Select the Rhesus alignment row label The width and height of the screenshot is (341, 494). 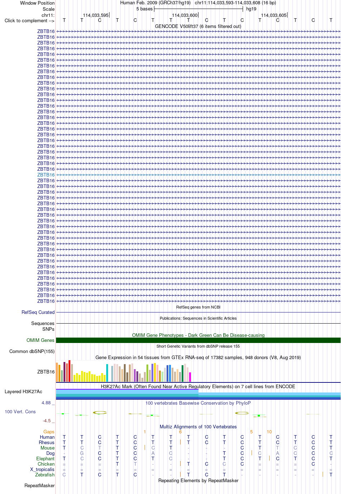pyautogui.click(x=47, y=442)
